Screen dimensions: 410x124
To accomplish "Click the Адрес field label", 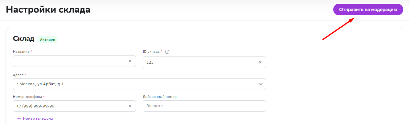I will [x=18, y=75].
